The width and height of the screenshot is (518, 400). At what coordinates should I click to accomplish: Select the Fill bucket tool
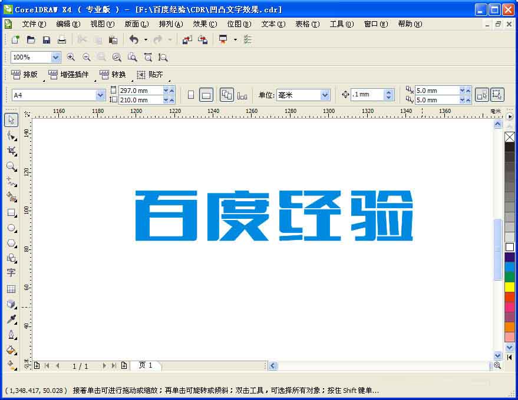[11, 350]
